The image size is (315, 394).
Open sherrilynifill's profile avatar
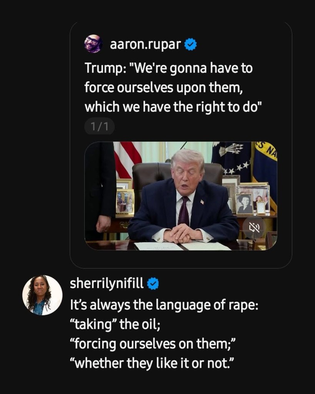tap(42, 295)
